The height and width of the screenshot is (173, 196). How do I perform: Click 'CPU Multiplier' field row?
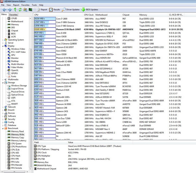(x=44, y=156)
